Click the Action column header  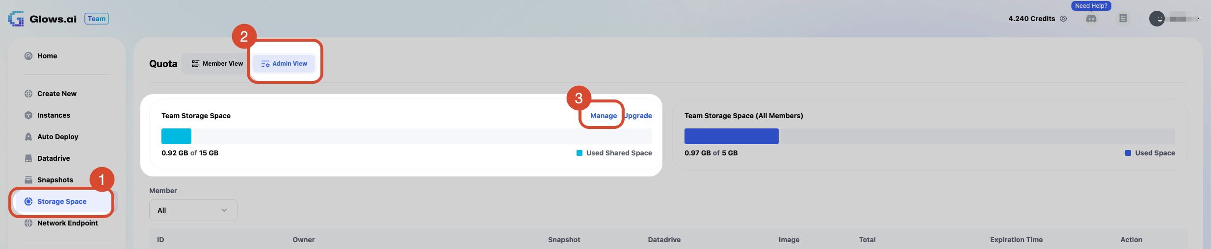click(x=1131, y=240)
